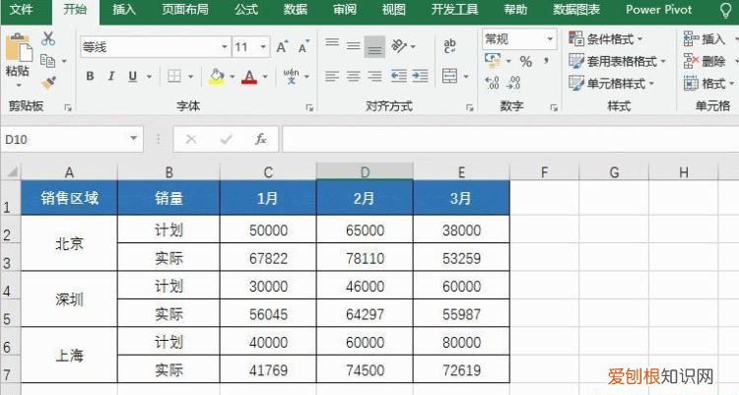The image size is (739, 395).
Task: Select the 深圳 merged cell
Action: 69,298
